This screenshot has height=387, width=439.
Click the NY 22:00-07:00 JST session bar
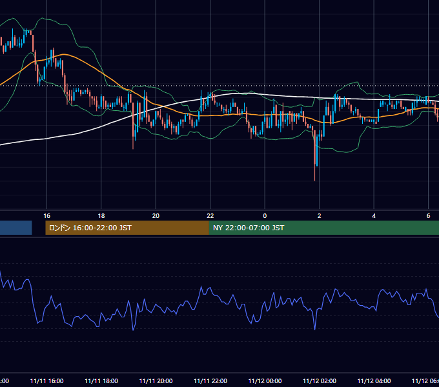pos(324,228)
